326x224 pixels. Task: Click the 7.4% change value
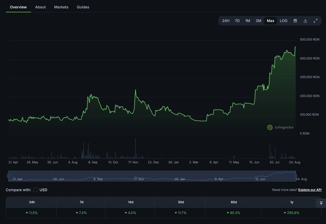tap(81, 213)
